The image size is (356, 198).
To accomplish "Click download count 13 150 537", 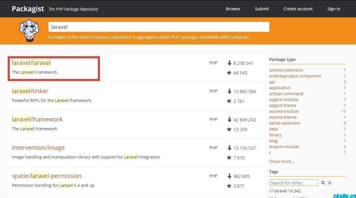I will tap(245, 148).
